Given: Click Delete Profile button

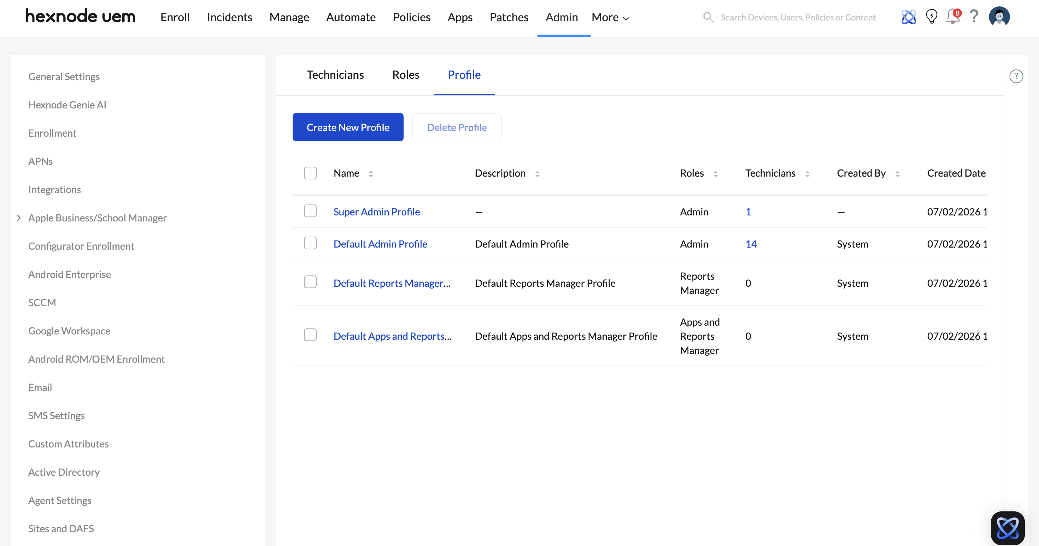Looking at the screenshot, I should pos(457,127).
